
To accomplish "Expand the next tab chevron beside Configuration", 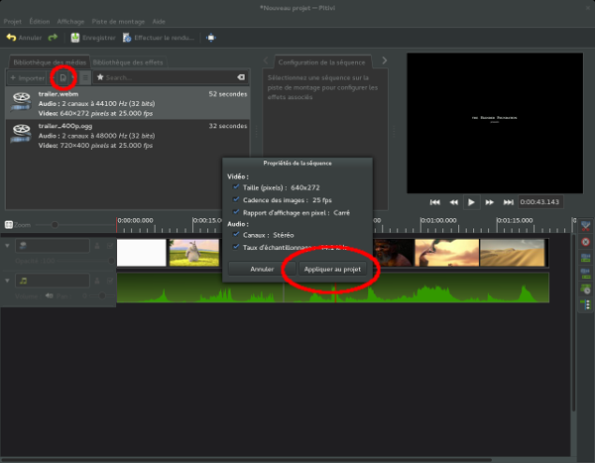I will pyautogui.click(x=385, y=60).
